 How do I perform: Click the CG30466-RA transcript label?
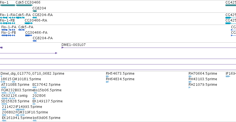[x=36, y=20]
